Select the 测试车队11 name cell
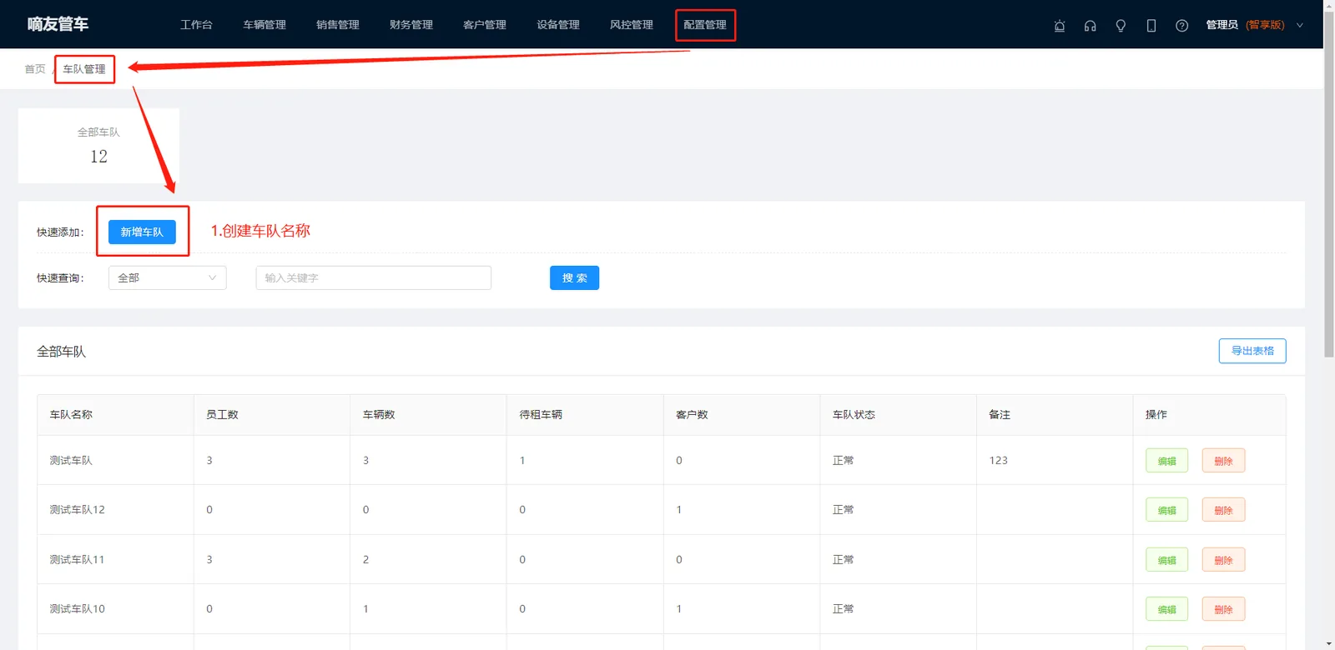The width and height of the screenshot is (1335, 650). point(115,559)
